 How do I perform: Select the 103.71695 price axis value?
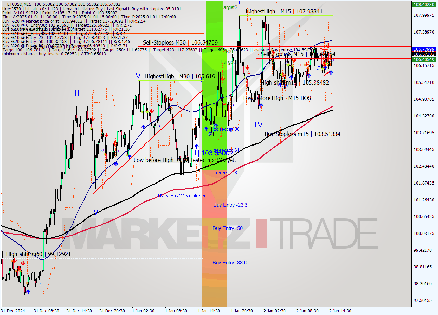(x=424, y=133)
